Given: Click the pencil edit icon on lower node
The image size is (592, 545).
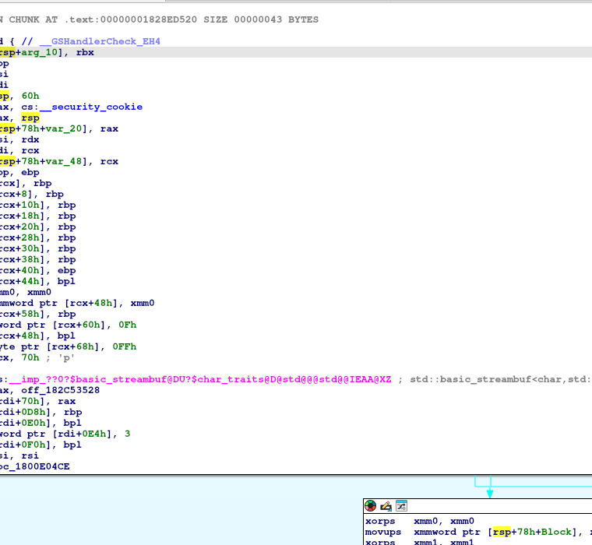Looking at the screenshot, I should click(386, 506).
